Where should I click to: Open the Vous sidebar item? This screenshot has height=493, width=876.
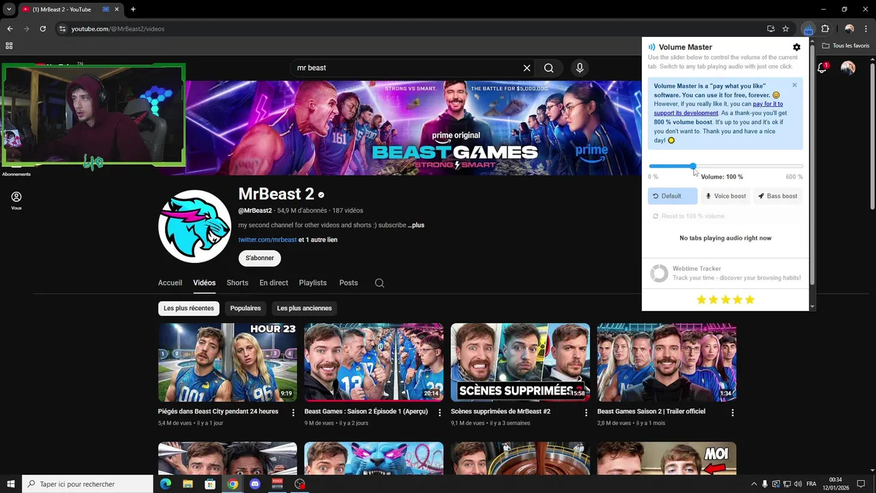[x=16, y=201]
